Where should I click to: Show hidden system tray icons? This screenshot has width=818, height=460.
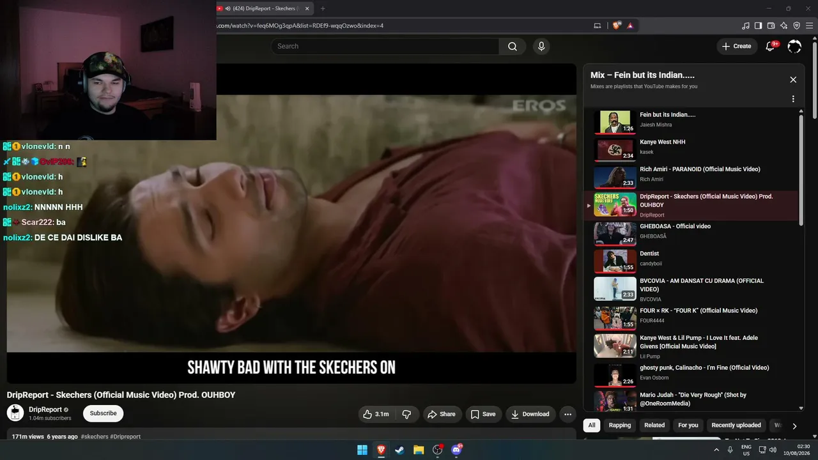coord(716,450)
